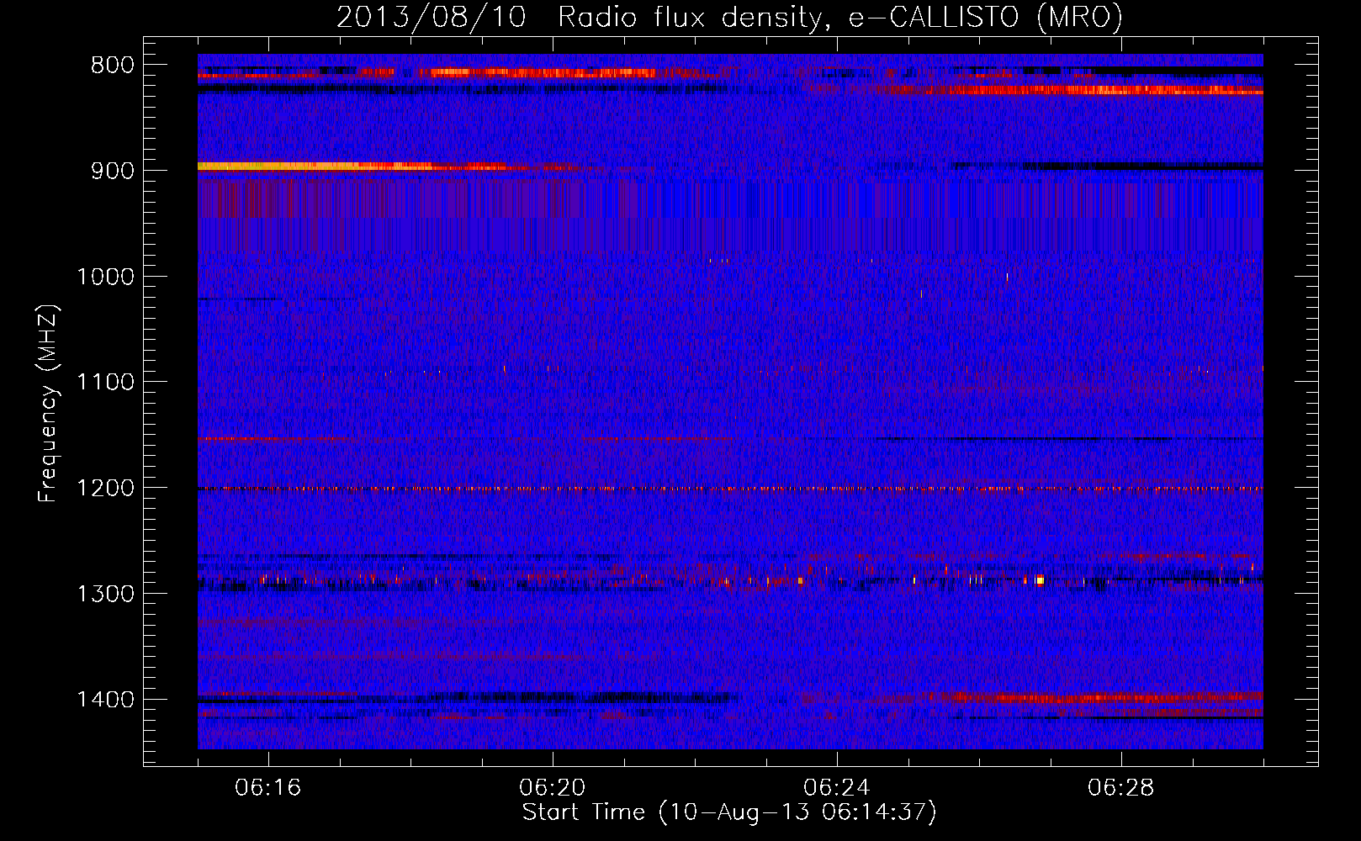
Task: Click the 06:16 time tick label
Action: click(x=268, y=788)
